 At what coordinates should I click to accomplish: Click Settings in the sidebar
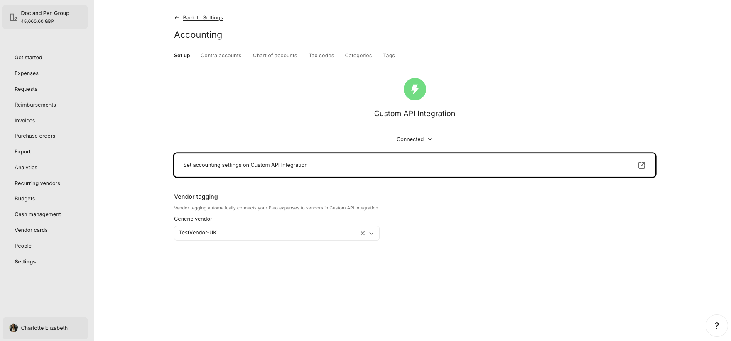[x=25, y=262]
